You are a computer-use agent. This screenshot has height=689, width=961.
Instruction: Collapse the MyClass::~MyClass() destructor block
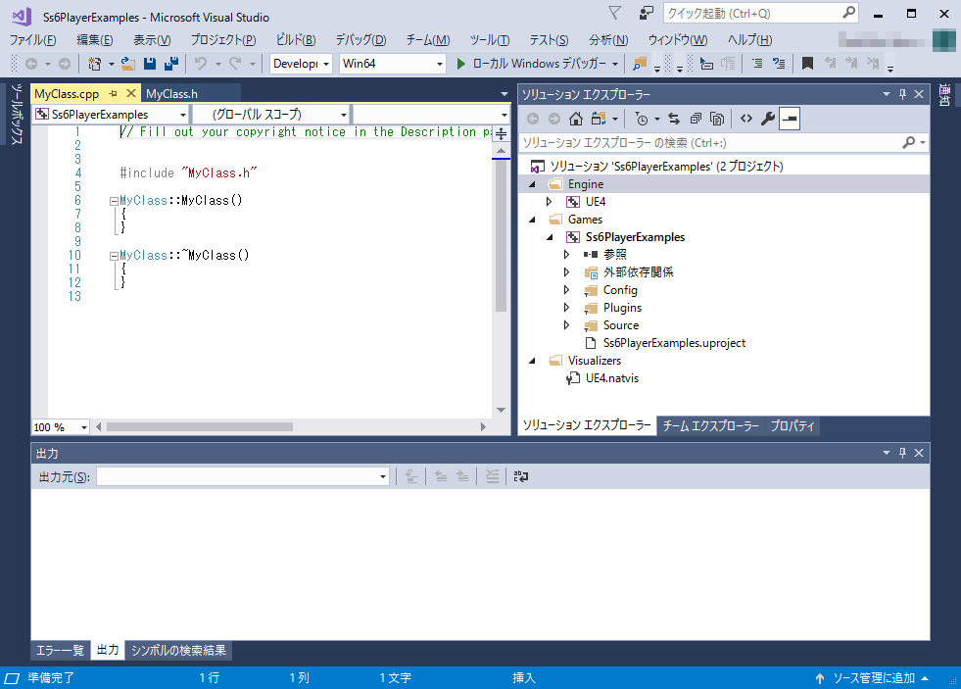114,256
